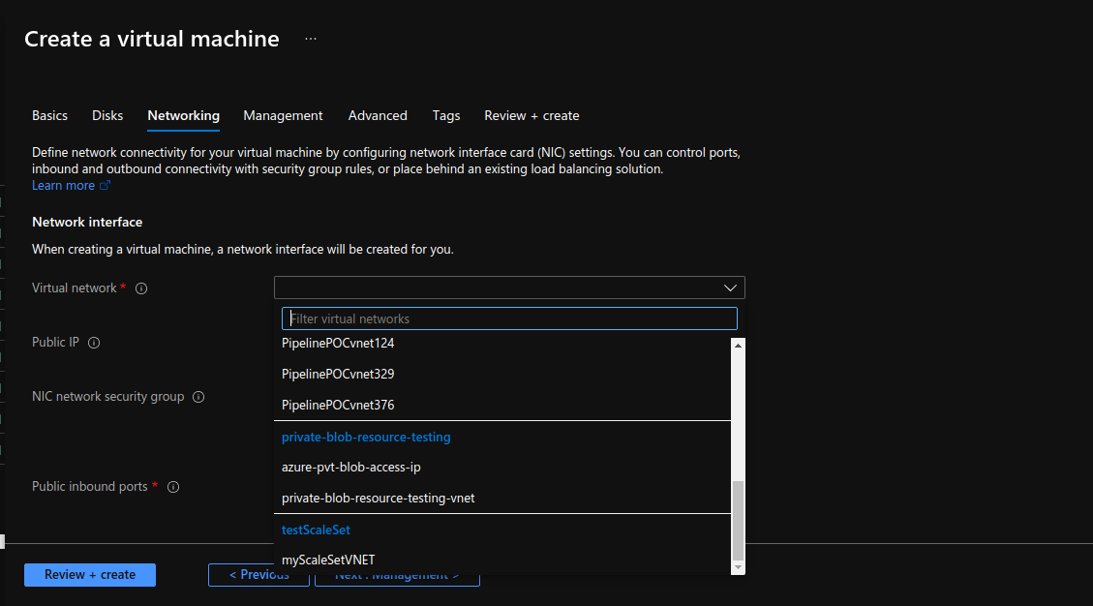Click the Next: Management button
Image resolution: width=1093 pixels, height=606 pixels.
coord(397,577)
